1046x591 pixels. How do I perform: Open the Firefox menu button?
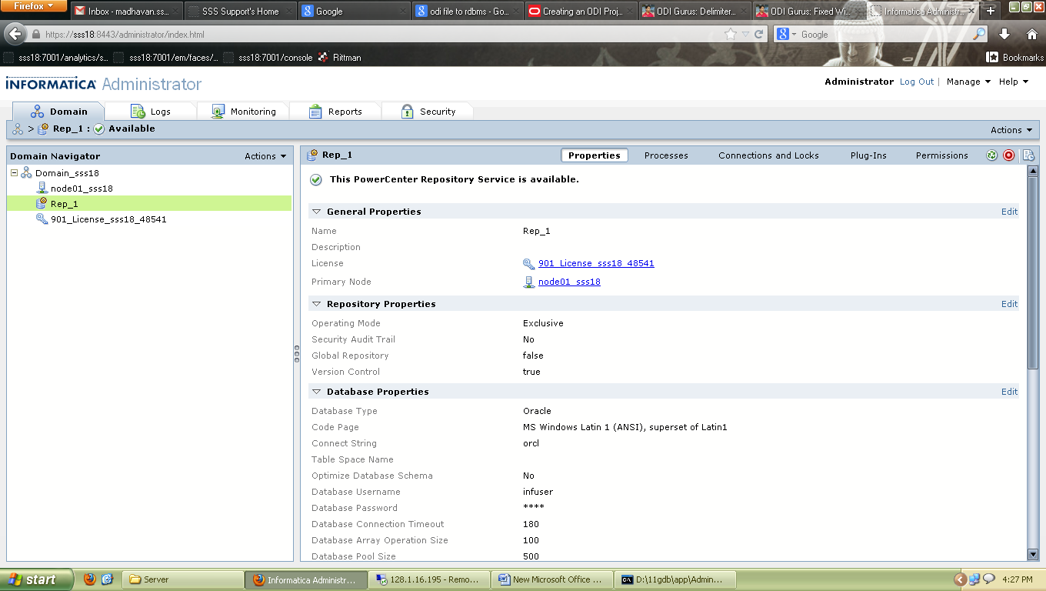(35, 6)
